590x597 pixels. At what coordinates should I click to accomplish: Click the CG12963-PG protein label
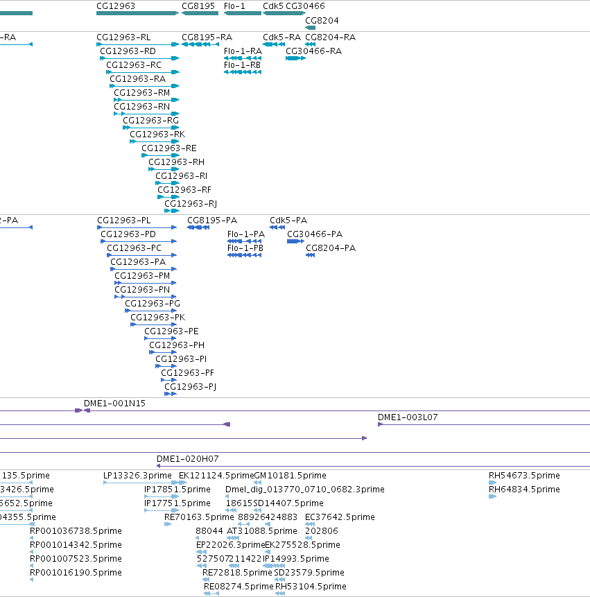153,304
